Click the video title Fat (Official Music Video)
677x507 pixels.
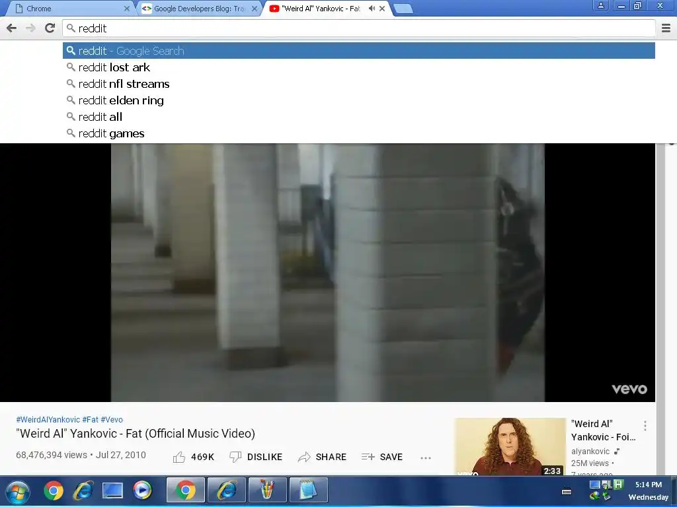[136, 433]
